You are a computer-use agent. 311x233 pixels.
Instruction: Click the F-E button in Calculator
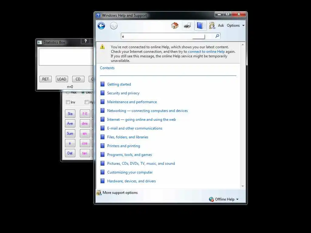point(85,114)
